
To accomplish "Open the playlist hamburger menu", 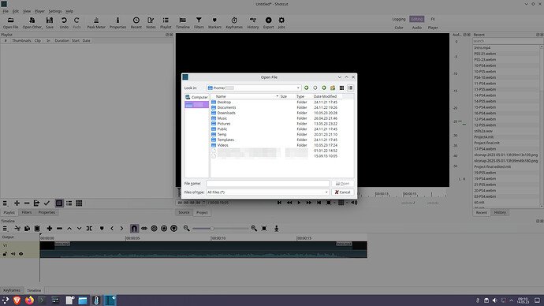I will [5, 203].
